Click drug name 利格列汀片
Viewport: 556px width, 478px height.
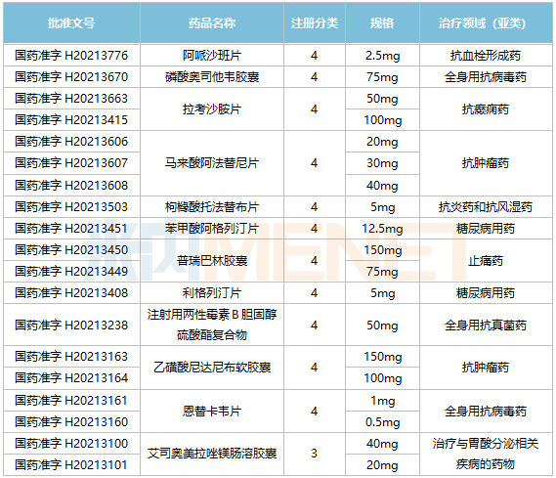(x=212, y=293)
